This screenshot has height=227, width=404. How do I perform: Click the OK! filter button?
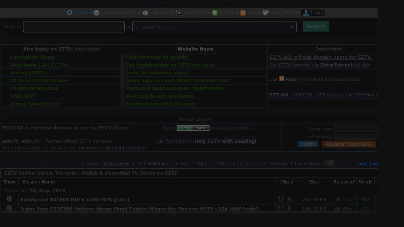pos(329,163)
